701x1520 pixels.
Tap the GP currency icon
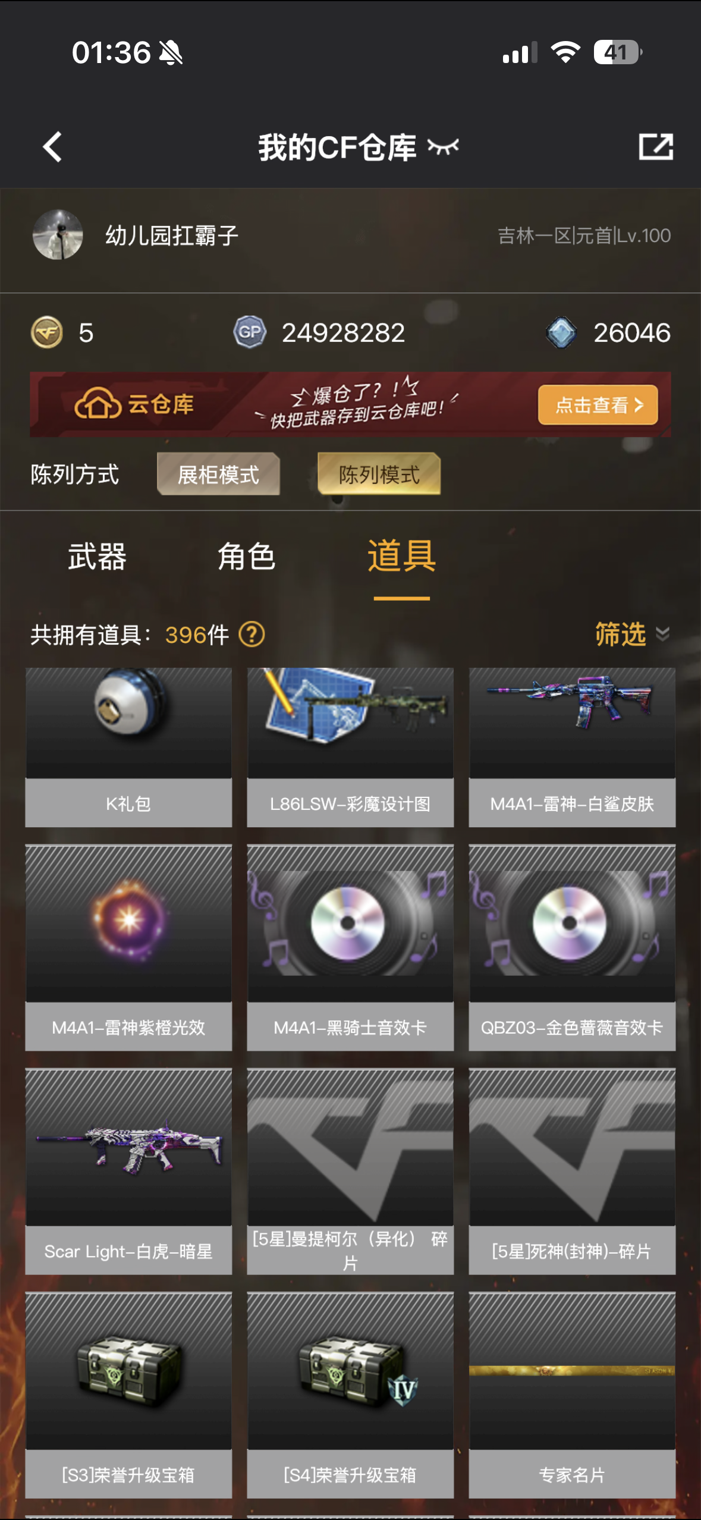coord(250,332)
